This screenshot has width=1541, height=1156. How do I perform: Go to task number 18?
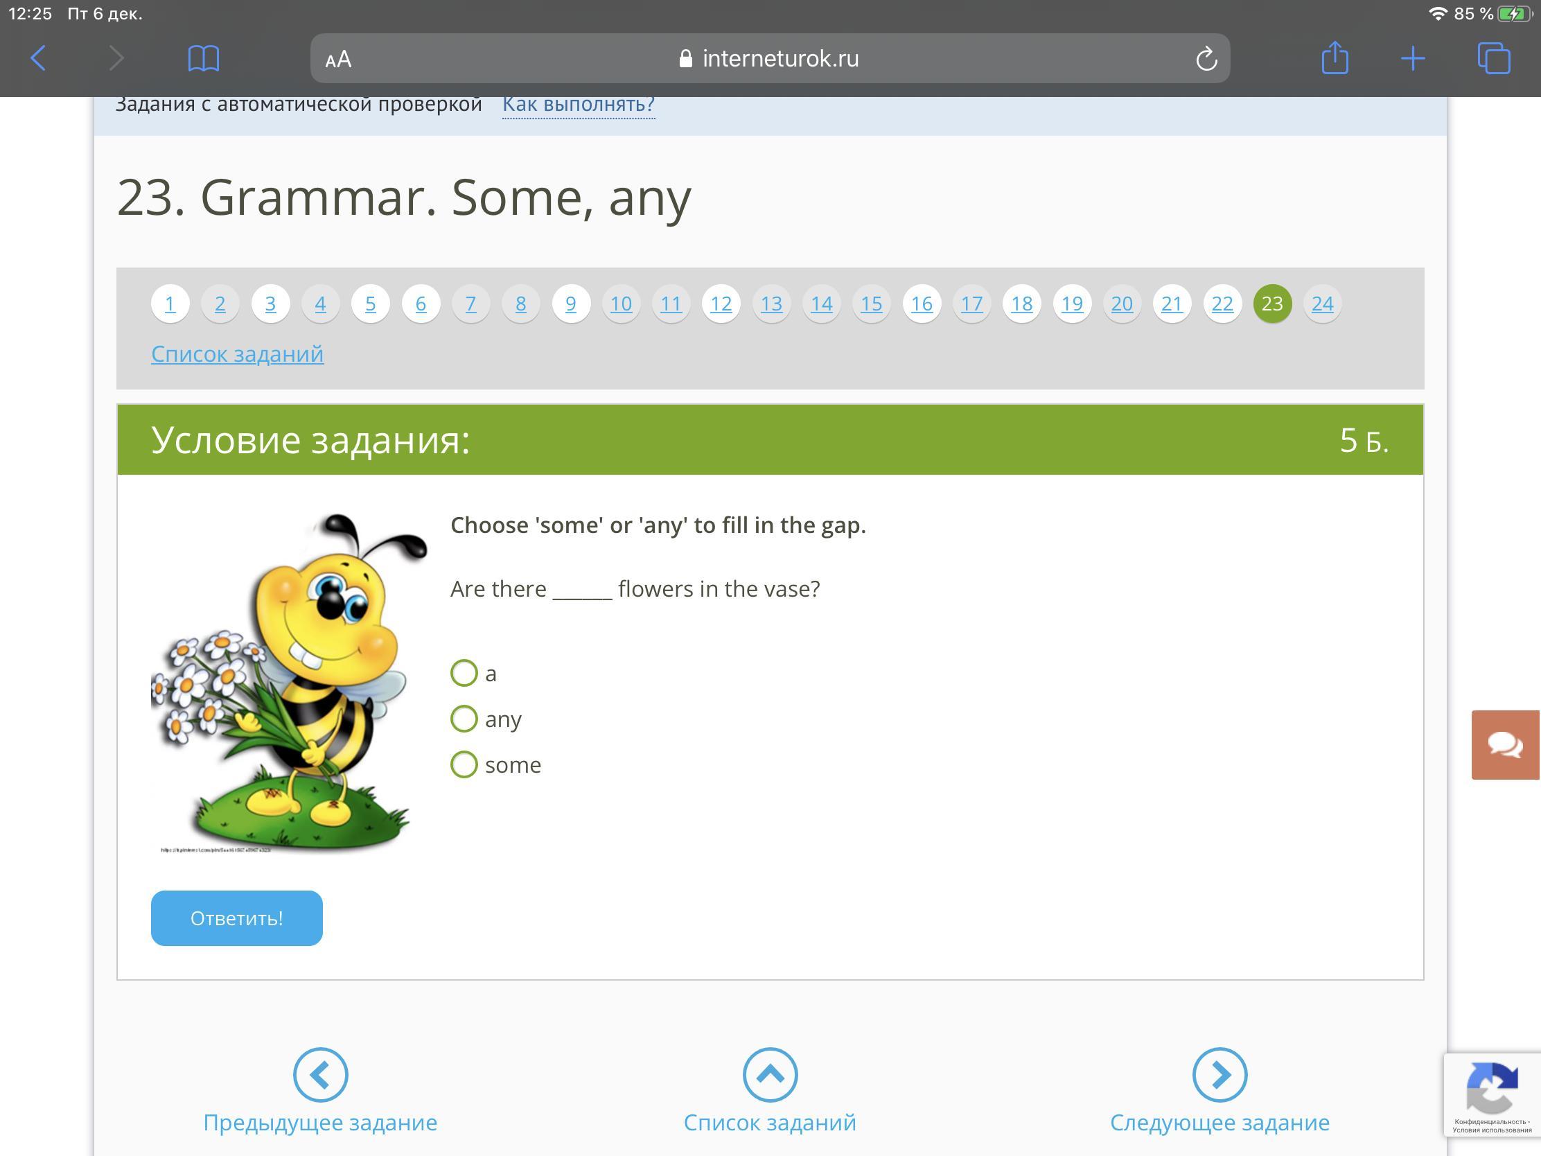[1022, 303]
